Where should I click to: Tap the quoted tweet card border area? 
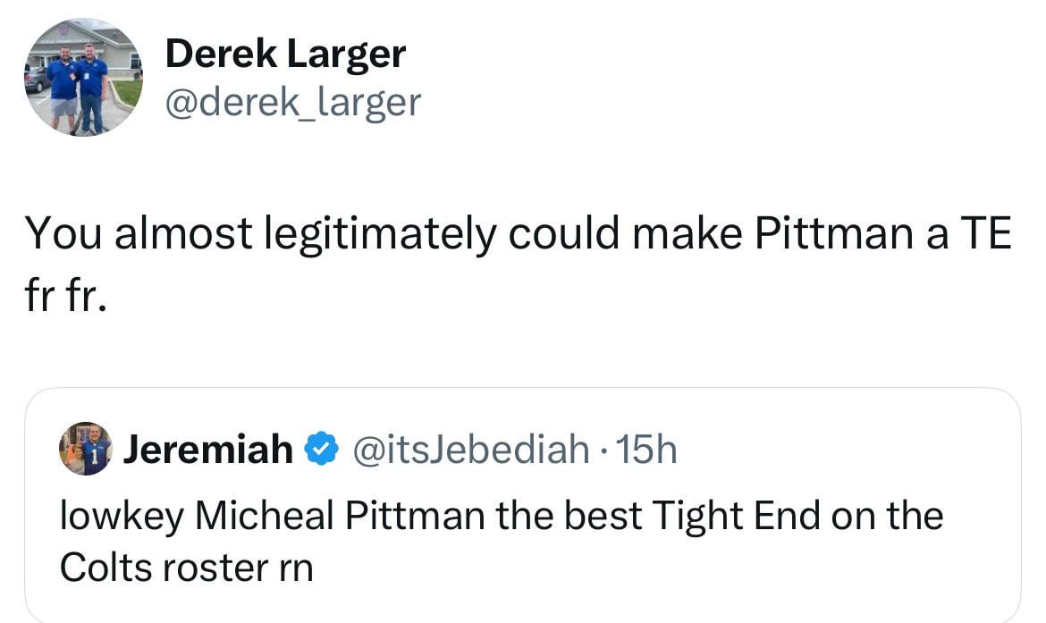[536, 391]
